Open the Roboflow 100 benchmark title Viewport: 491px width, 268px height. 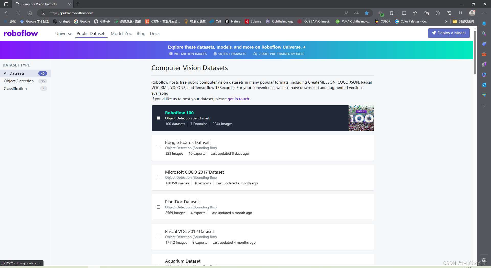pyautogui.click(x=179, y=113)
